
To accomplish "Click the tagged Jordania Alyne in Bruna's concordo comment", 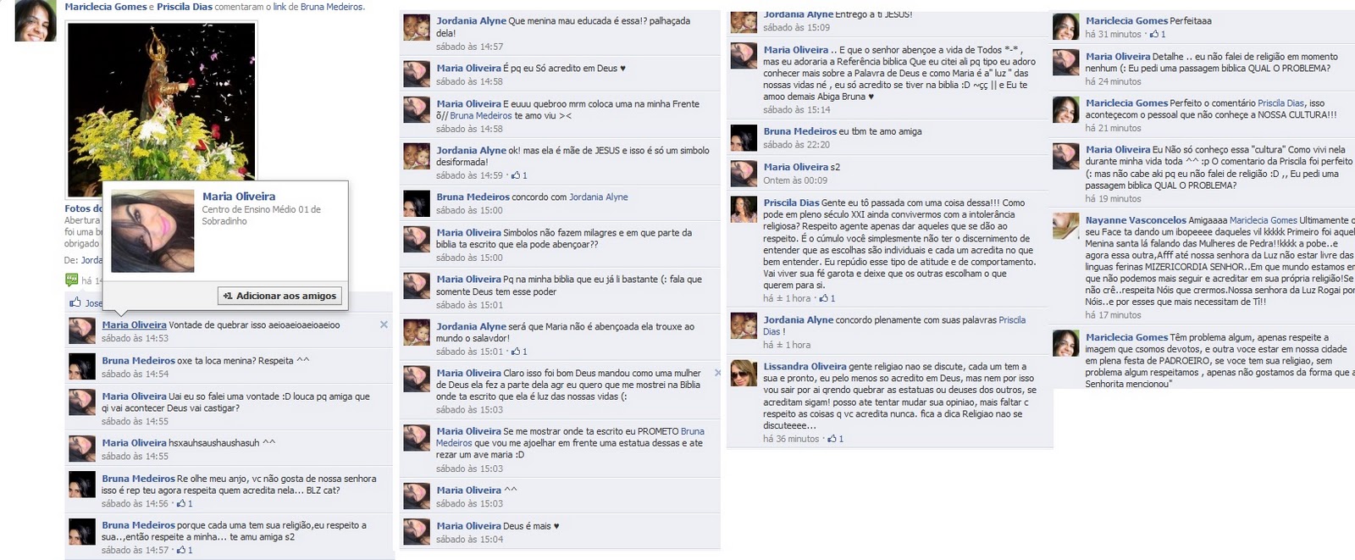I will tap(599, 197).
